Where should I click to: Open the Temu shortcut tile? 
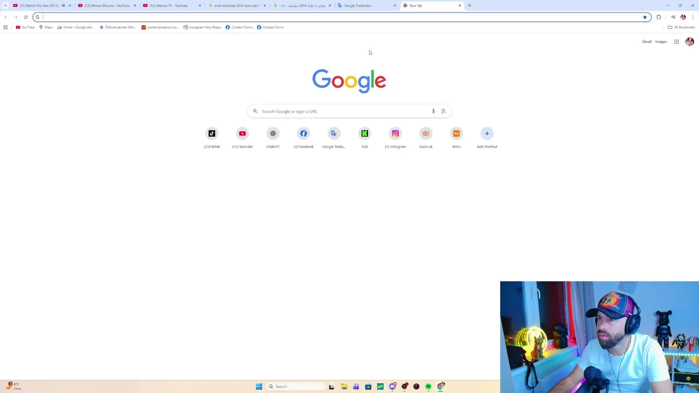(x=457, y=138)
